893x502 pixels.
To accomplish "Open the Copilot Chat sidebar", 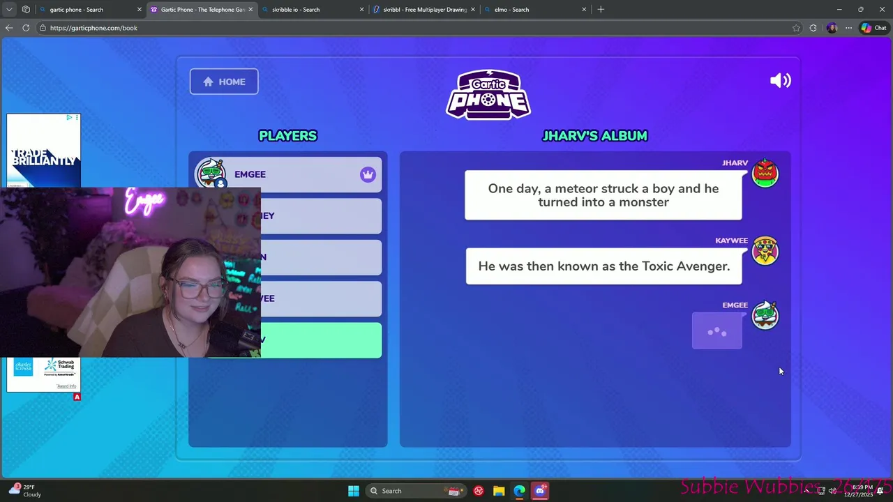I will pyautogui.click(x=873, y=28).
